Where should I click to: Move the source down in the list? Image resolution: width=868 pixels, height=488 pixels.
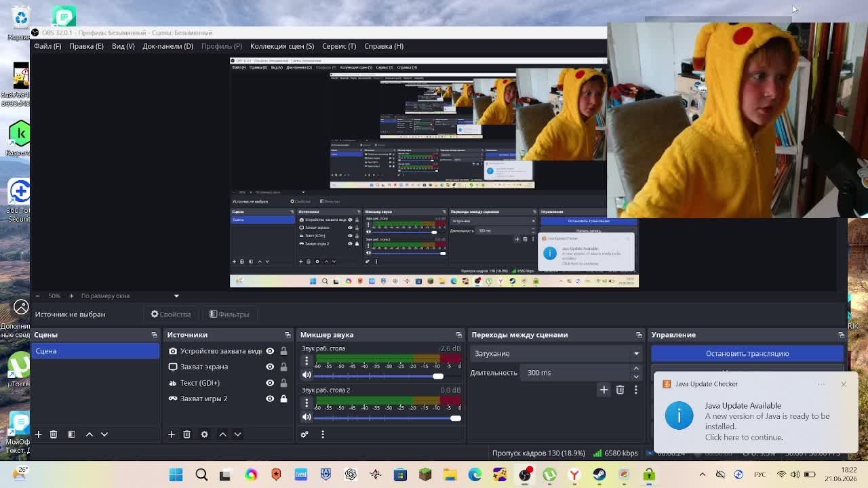237,434
